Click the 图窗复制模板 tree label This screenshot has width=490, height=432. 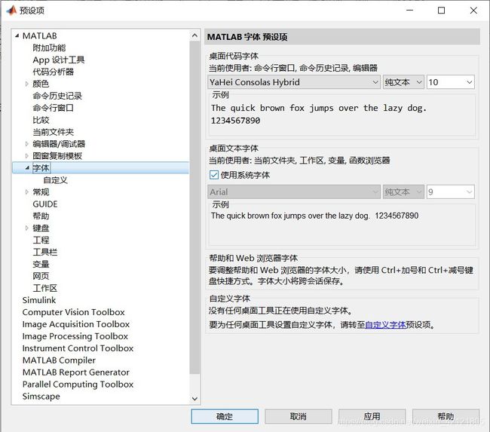coord(57,155)
